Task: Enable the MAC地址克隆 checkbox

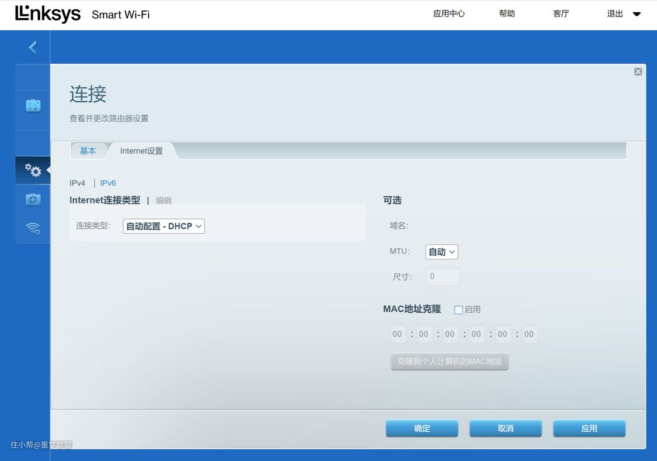Action: [x=459, y=310]
